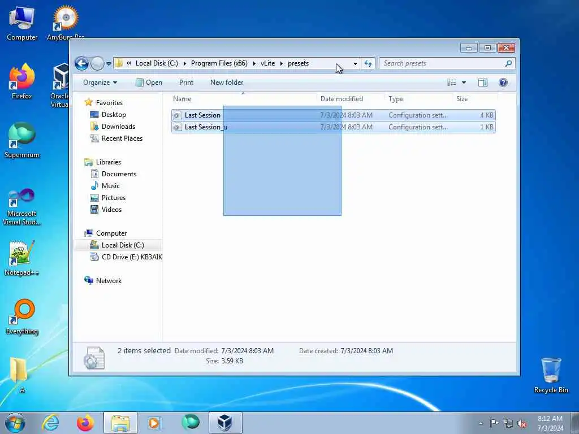Click the Everything desktop shortcut

click(x=22, y=316)
